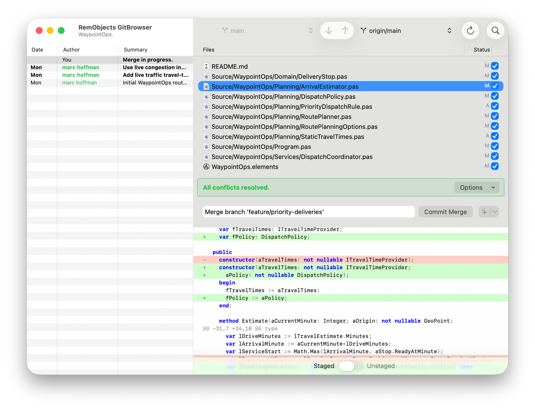Select WaypointOps.elements file row
535x410 pixels.
(351, 167)
